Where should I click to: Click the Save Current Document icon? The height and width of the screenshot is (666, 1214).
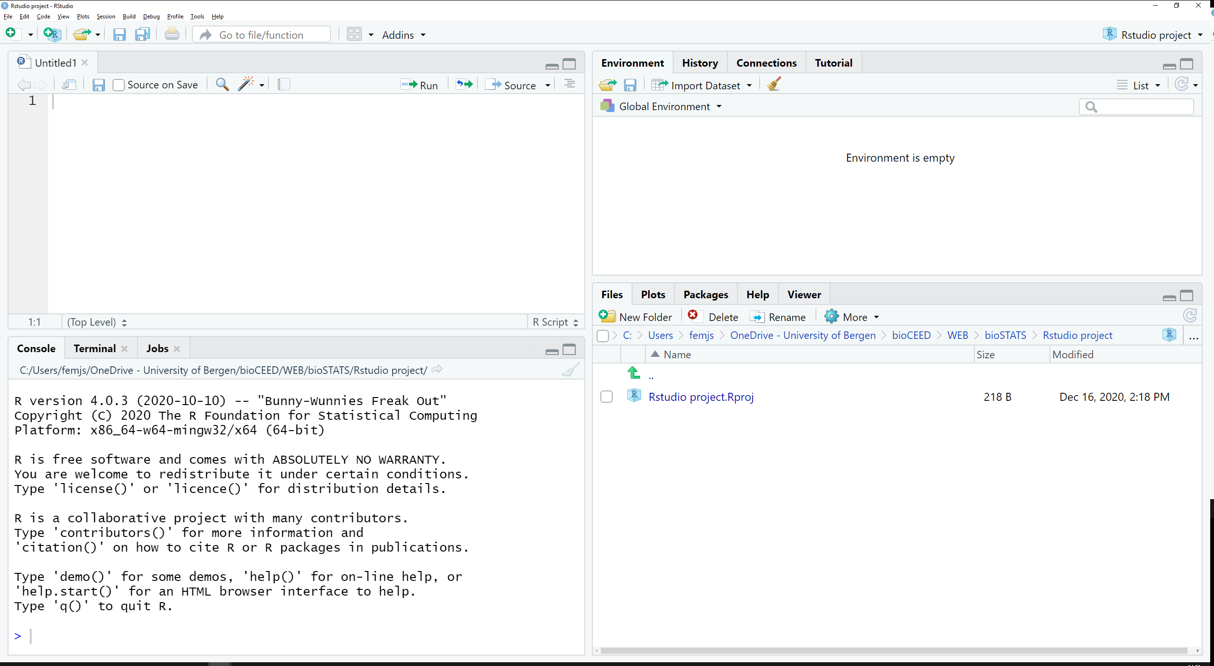pos(97,85)
